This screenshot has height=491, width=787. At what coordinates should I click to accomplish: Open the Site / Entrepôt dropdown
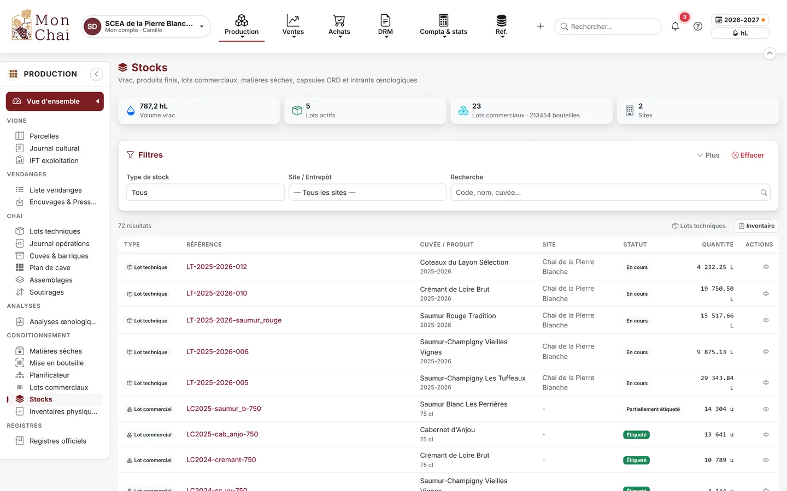[367, 193]
